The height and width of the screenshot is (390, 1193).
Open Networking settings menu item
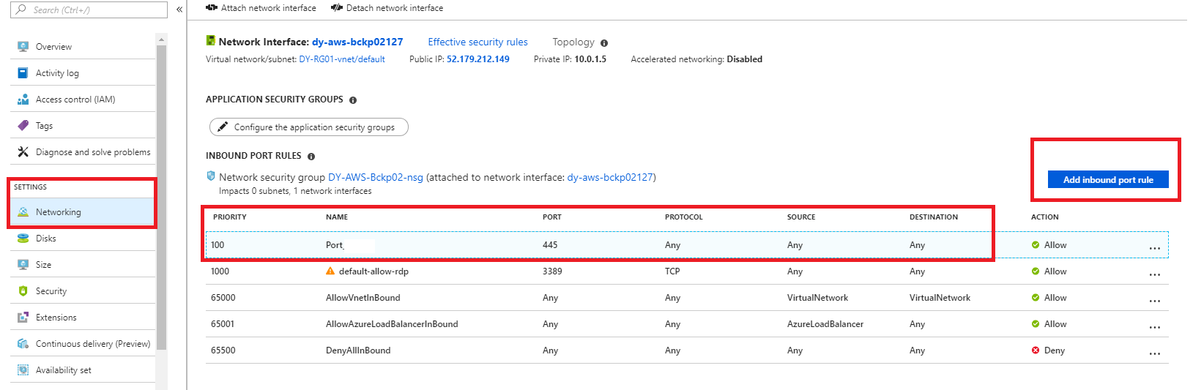pyautogui.click(x=59, y=212)
